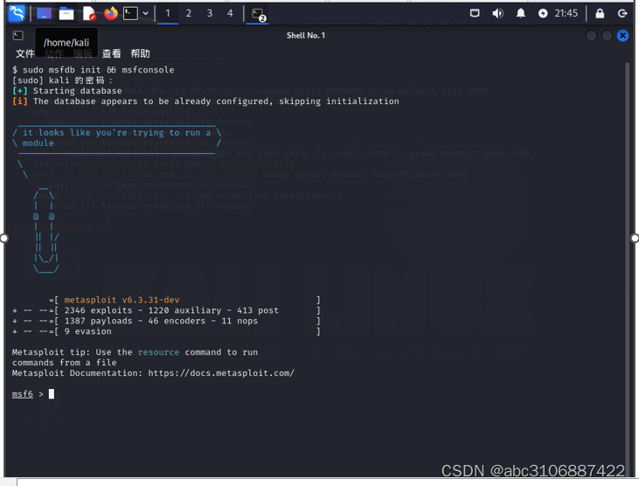
Task: Open the 帮助 menu
Action: (x=140, y=53)
